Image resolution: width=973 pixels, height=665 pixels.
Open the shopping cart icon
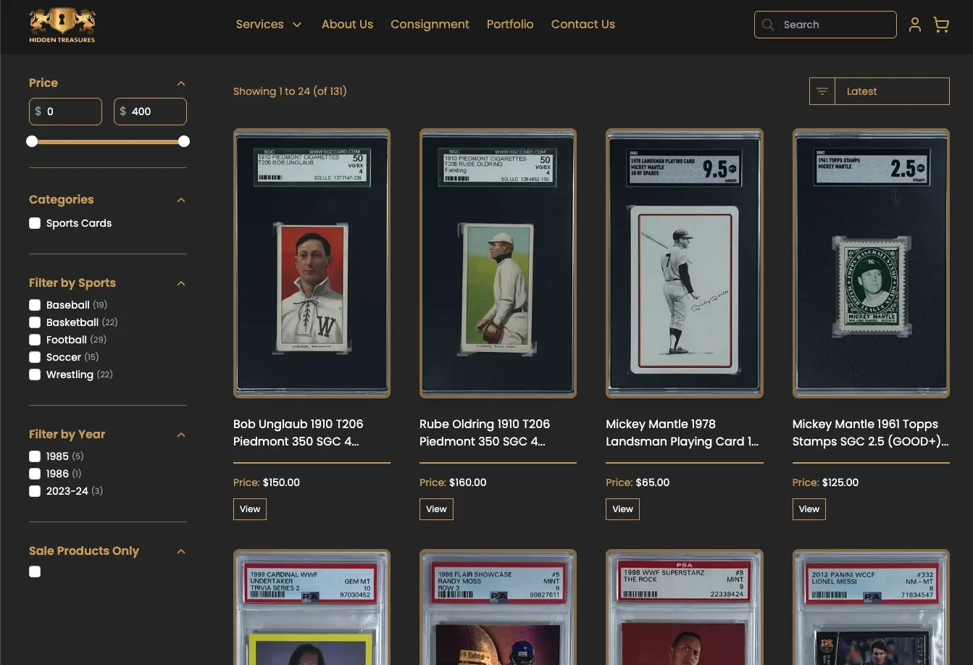click(941, 25)
